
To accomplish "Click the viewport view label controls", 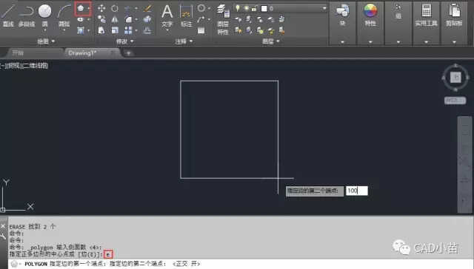I will click(24, 66).
